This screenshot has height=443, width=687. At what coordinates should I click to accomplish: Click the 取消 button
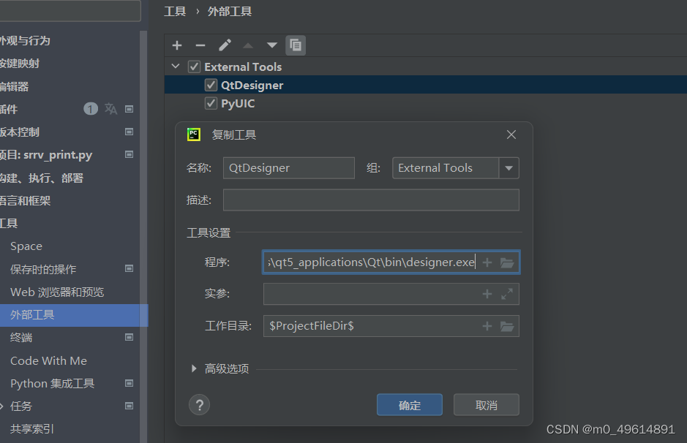(487, 405)
